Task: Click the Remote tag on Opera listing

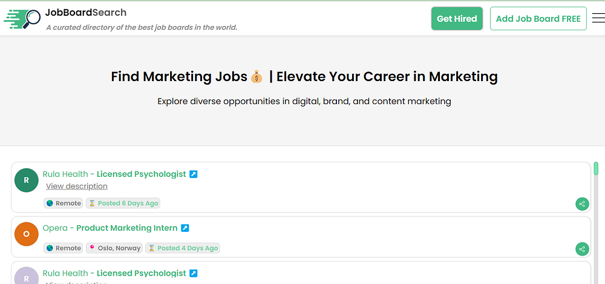Action: pyautogui.click(x=64, y=248)
